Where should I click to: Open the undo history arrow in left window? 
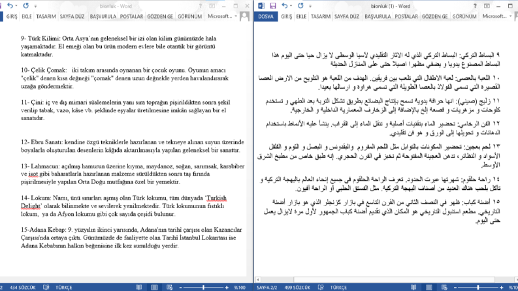16,6
